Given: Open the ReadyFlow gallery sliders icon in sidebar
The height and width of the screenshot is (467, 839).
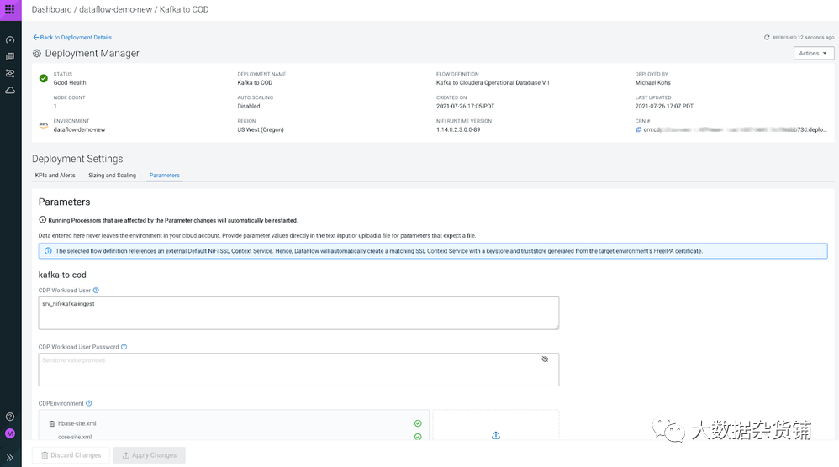Looking at the screenshot, I should point(10,73).
